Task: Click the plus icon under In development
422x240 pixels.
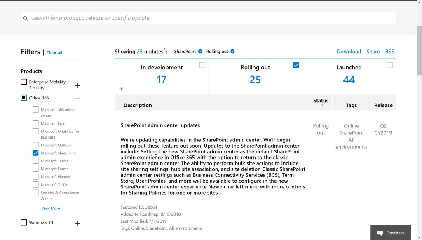Action: point(121,89)
